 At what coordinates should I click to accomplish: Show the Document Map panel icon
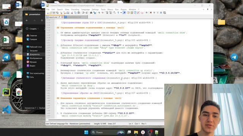(131, 12)
